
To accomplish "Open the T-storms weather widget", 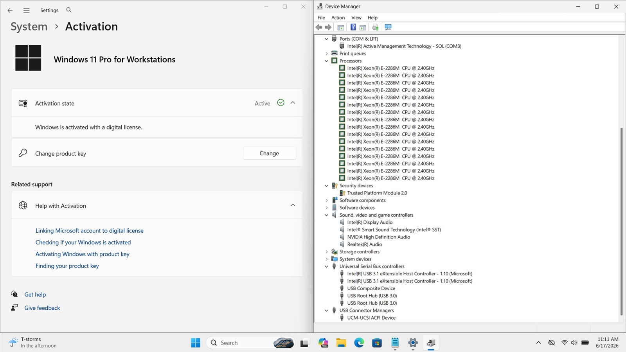I will click(33, 343).
